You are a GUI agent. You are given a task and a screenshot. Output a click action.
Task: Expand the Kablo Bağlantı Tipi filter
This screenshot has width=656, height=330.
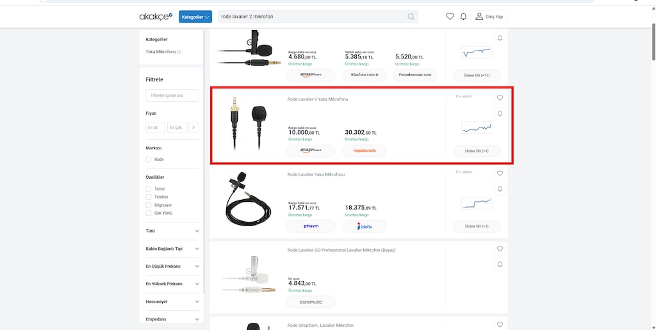(172, 249)
